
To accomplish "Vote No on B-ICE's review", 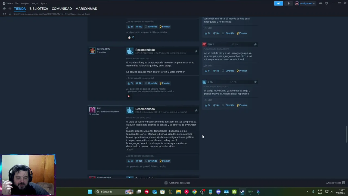I will (x=216, y=105).
